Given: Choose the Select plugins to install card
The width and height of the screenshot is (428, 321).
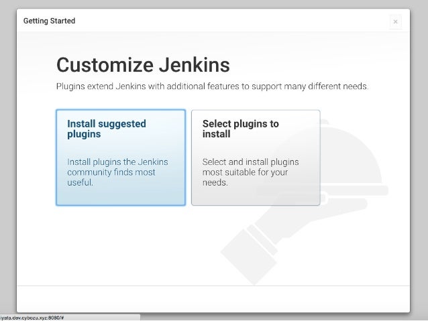Looking at the screenshot, I should click(256, 157).
